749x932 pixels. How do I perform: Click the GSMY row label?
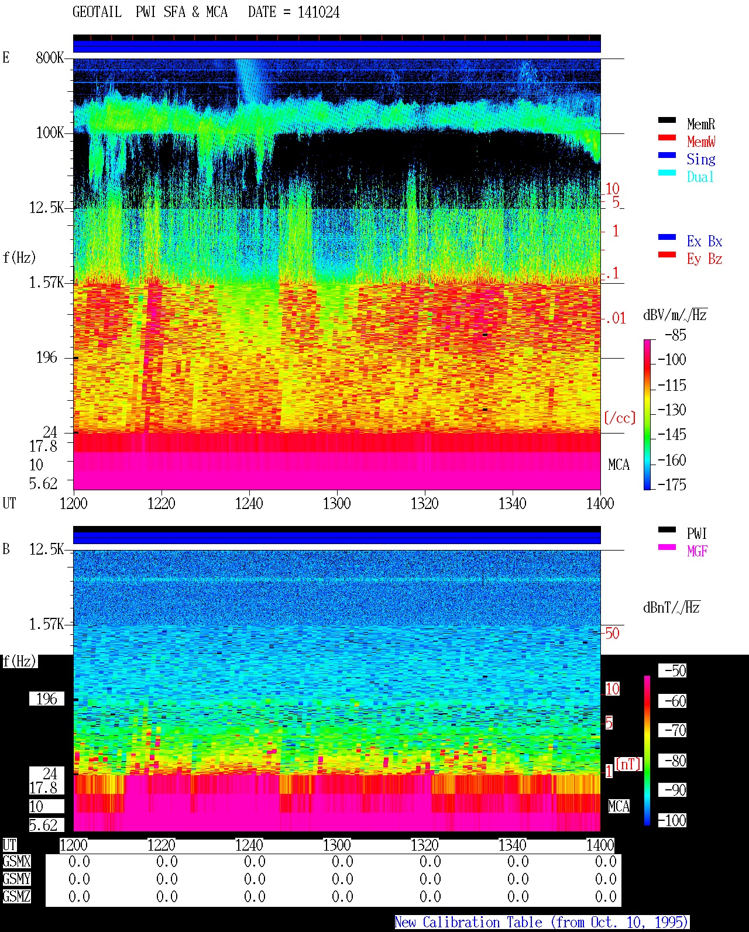[x=16, y=879]
